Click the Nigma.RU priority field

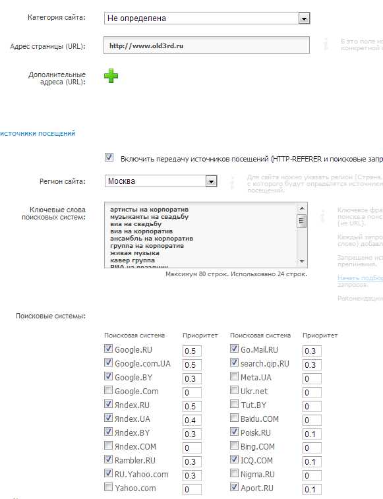(312, 475)
